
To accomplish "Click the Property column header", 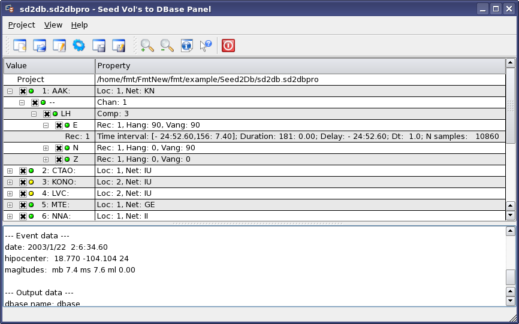I will (300, 66).
